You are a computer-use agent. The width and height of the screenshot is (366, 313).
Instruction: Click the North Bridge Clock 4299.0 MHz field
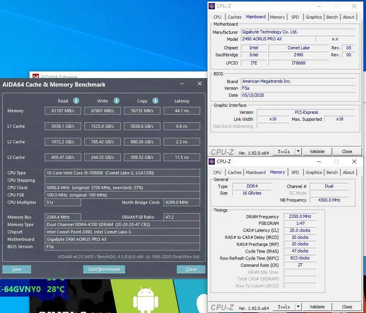click(x=182, y=202)
